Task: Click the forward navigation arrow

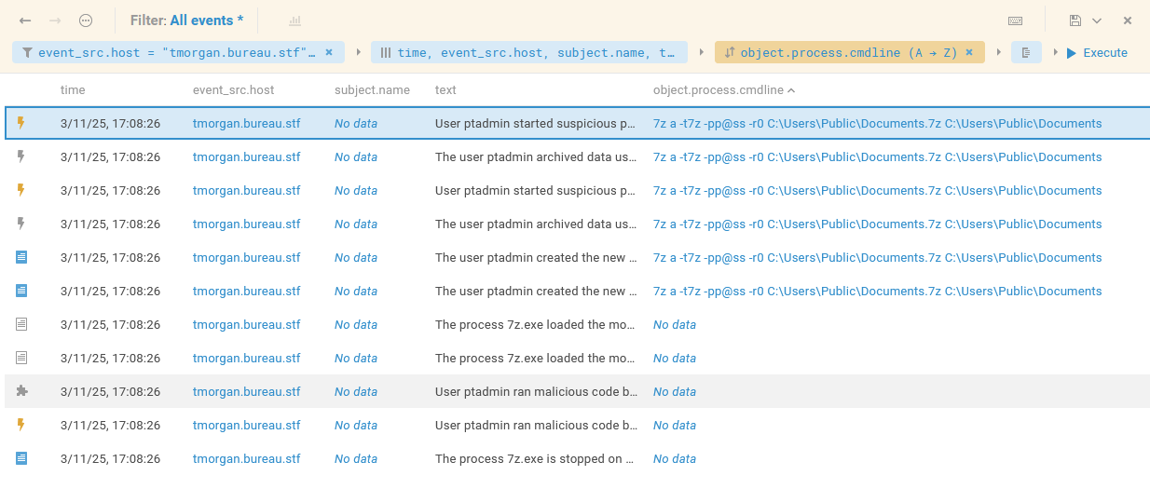Action: click(x=55, y=20)
